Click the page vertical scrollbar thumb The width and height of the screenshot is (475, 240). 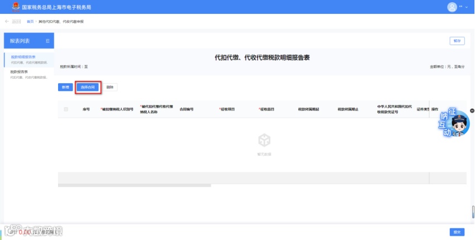[473, 212]
